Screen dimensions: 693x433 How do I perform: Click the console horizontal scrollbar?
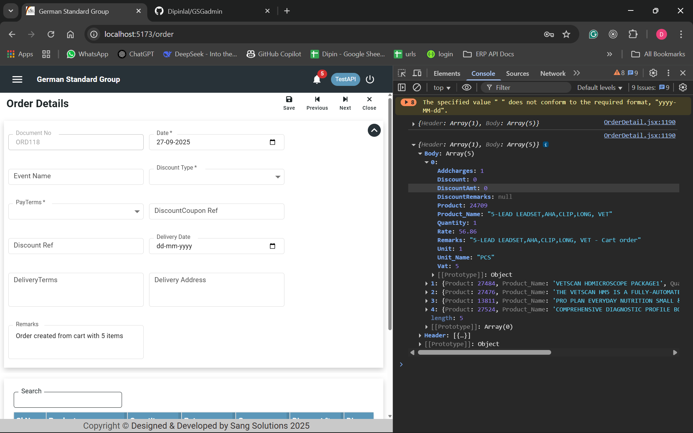point(484,353)
